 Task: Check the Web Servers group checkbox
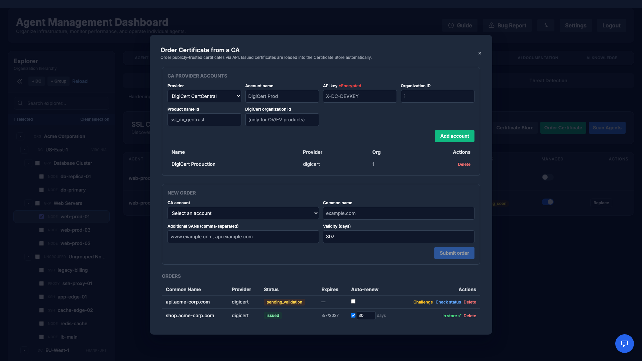[x=37, y=203]
